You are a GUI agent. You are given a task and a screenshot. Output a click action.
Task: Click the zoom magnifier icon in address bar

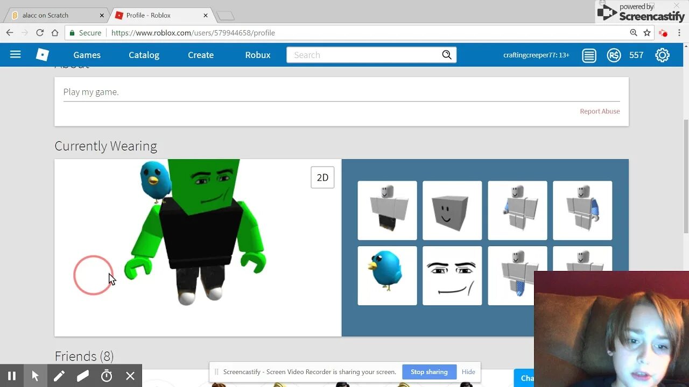pyautogui.click(x=634, y=33)
